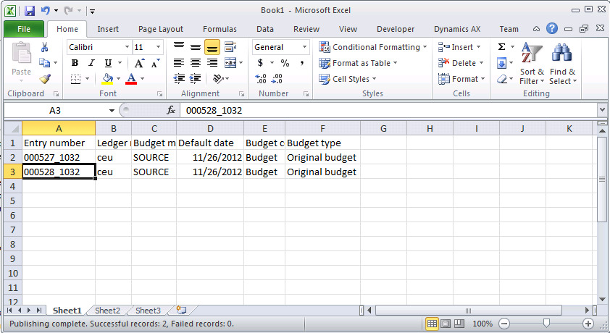Select cell A2 containing 000527_1032

pos(59,157)
